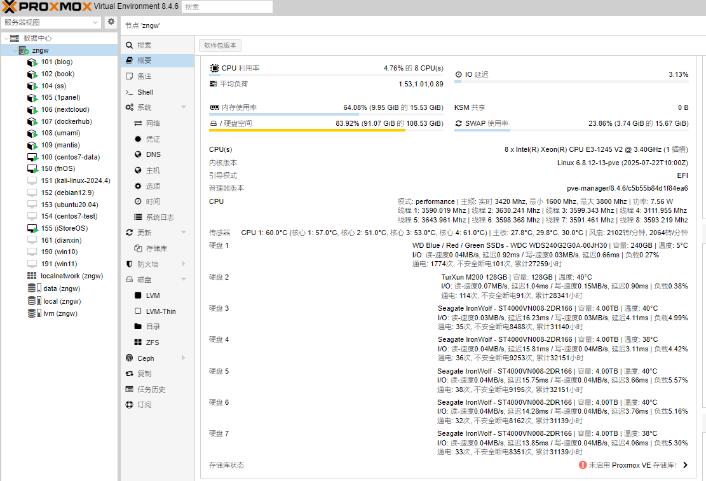Click the DNS globe icon
706x481 pixels.
[x=138, y=154]
